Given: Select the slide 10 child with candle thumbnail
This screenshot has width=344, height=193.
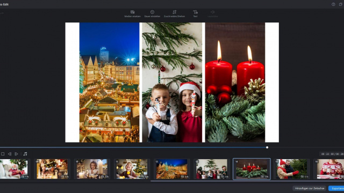Looking at the screenshot, I should (92, 169).
